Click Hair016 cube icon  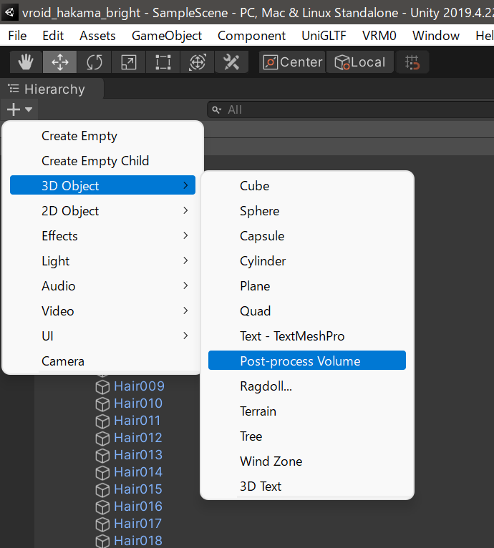coord(102,507)
